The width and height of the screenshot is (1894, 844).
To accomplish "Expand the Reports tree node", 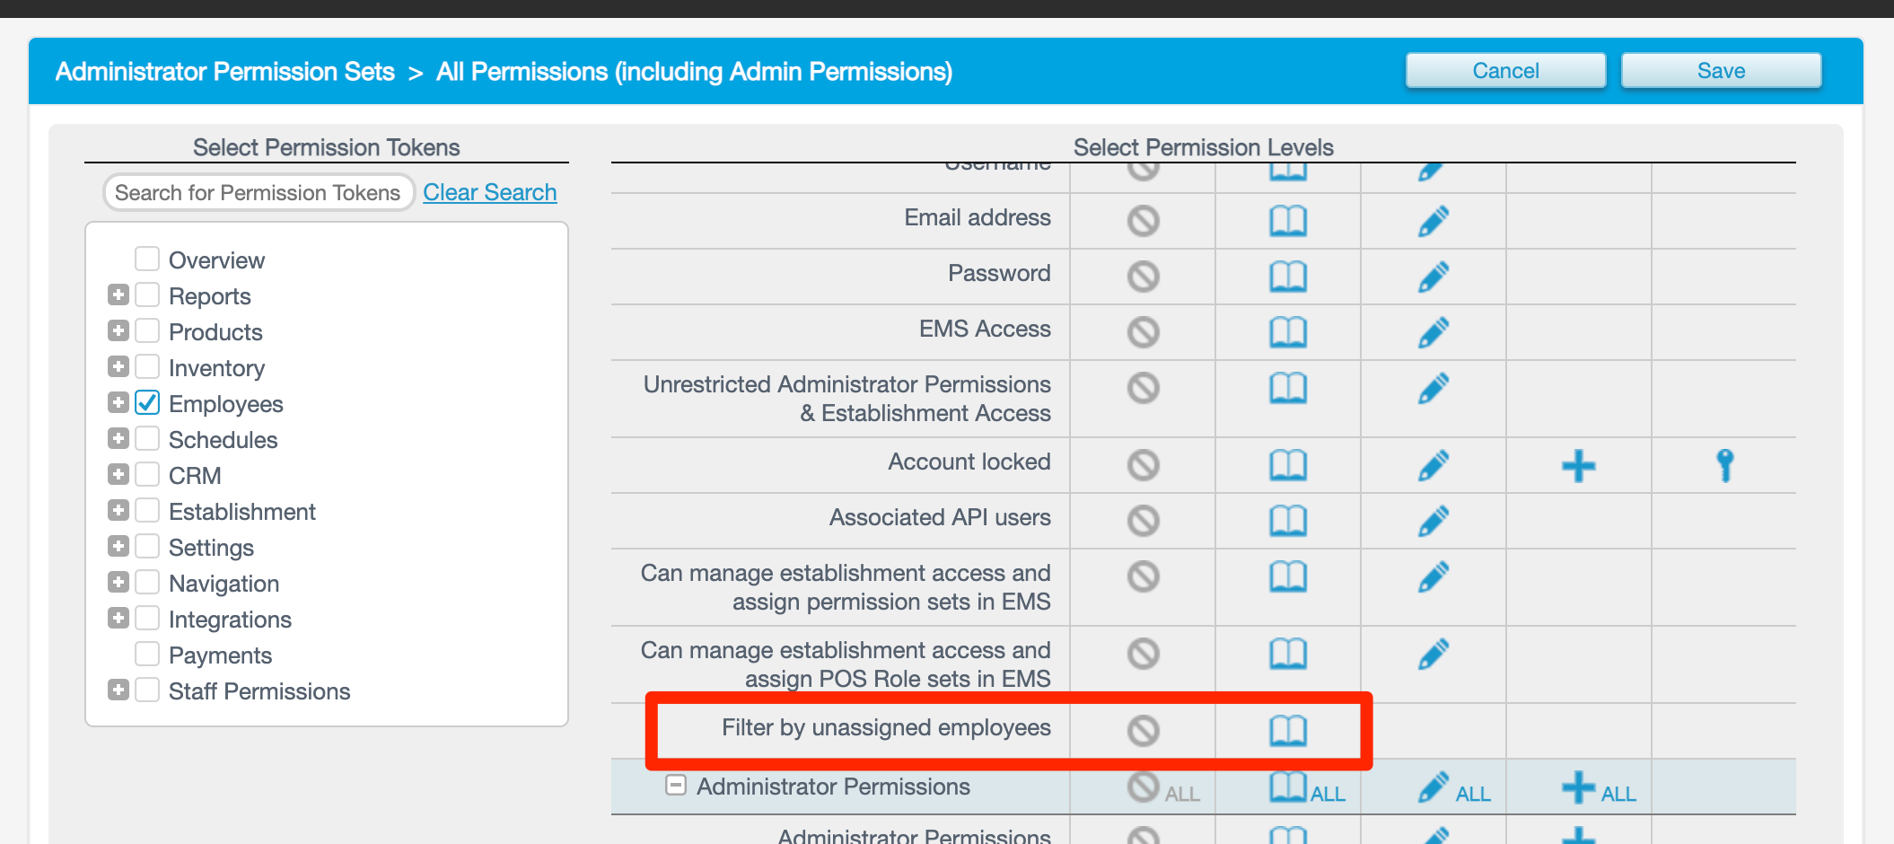I will [118, 295].
